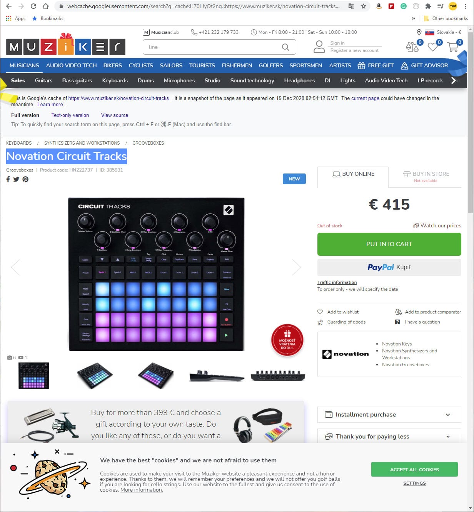Switch to the BUY IN STORE tab
Image resolution: width=474 pixels, height=512 pixels.
tap(426, 177)
